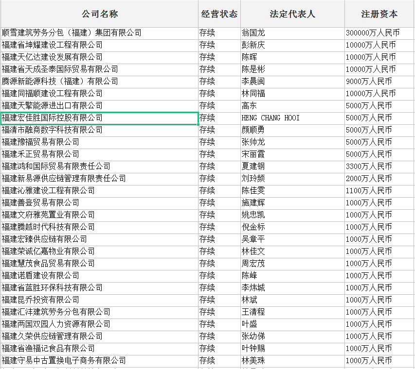Select cell 福建省坤耀建设工程有限公司
Image resolution: width=415 pixels, height=369 pixels.
click(100, 45)
